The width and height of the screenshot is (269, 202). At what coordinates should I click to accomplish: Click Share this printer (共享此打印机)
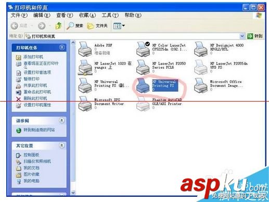point(35,85)
